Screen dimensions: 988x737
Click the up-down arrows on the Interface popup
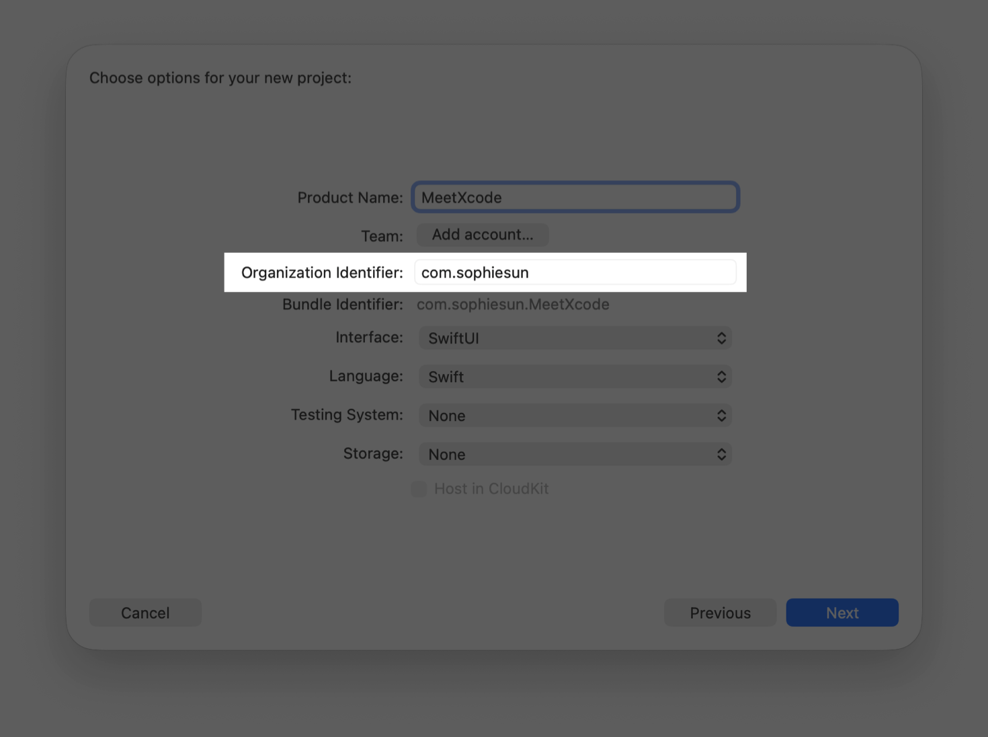point(721,338)
